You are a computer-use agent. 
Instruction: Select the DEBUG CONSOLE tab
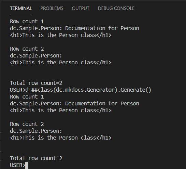(116, 8)
